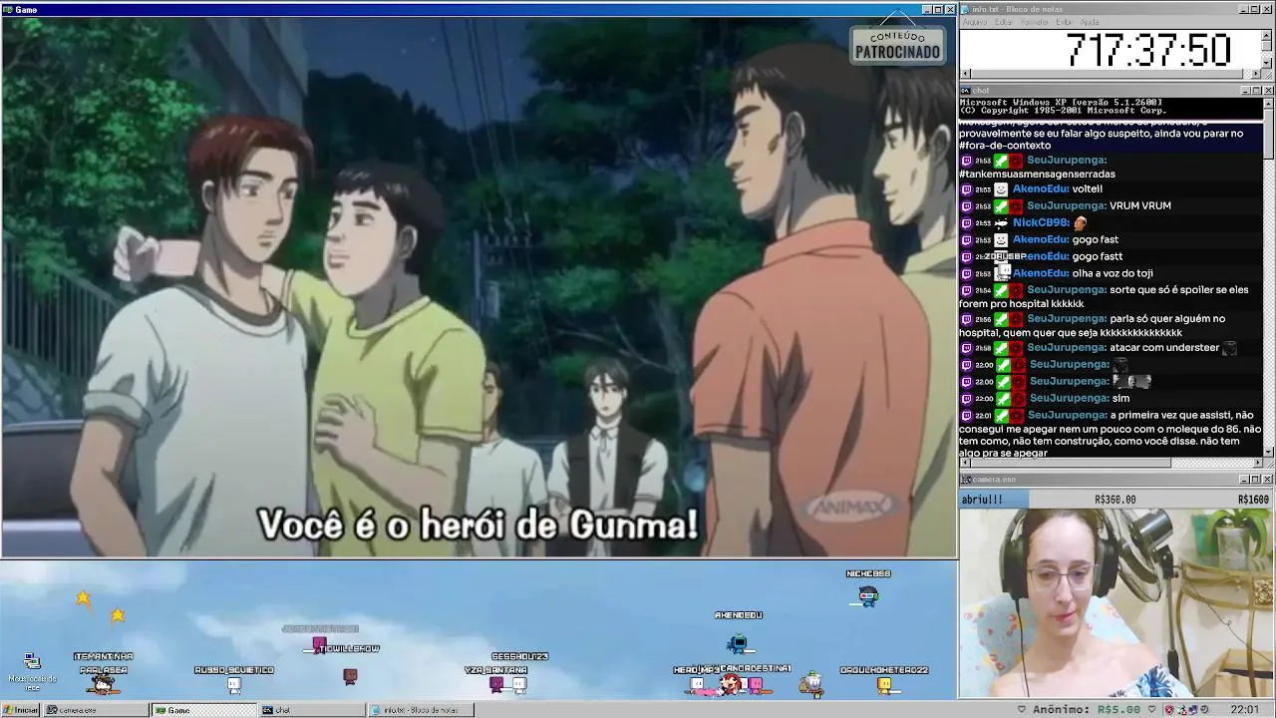
Task: Activate the chat taskbar button
Action: [312, 710]
